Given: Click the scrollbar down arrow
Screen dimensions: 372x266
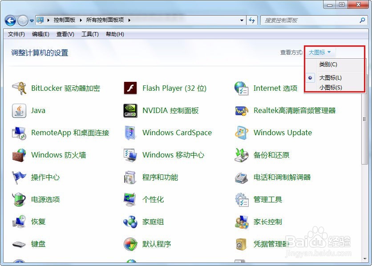Looking at the screenshot, I should (364, 258).
